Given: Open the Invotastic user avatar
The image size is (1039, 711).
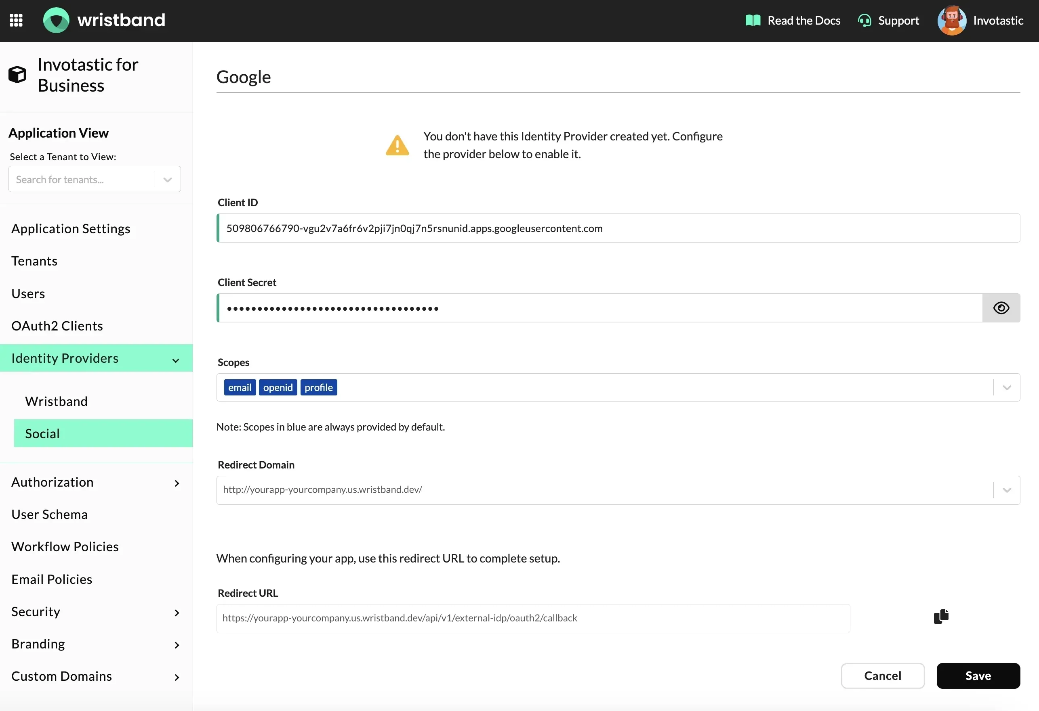Looking at the screenshot, I should pyautogui.click(x=952, y=21).
